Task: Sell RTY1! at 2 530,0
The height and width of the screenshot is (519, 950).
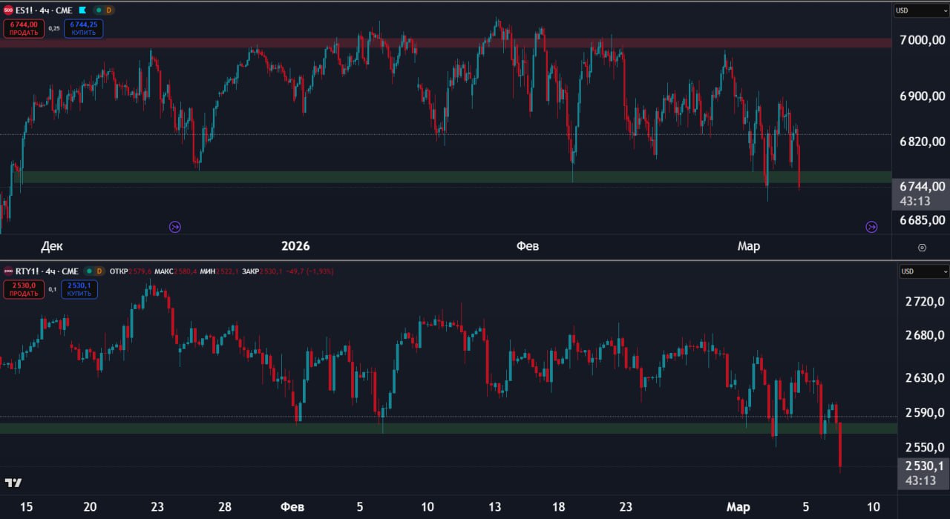Action: click(x=24, y=289)
